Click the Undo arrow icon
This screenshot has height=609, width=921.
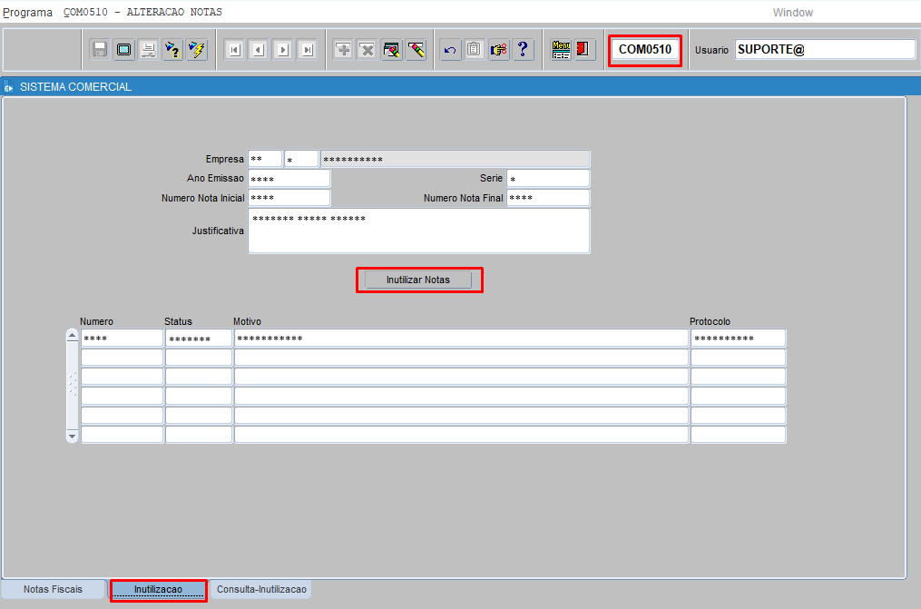(x=449, y=50)
